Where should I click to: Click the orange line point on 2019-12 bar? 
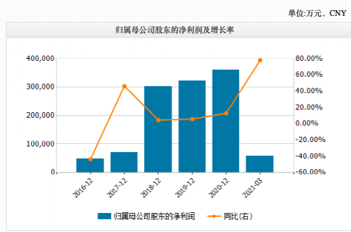pyautogui.click(x=192, y=119)
